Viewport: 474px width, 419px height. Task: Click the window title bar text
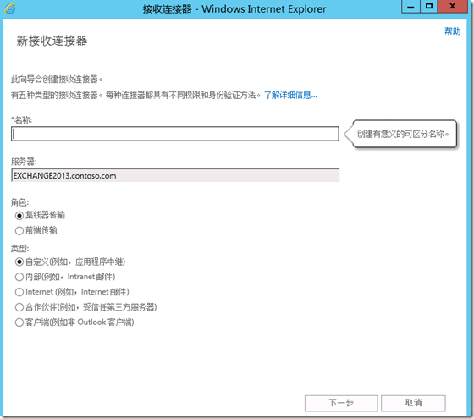[234, 8]
